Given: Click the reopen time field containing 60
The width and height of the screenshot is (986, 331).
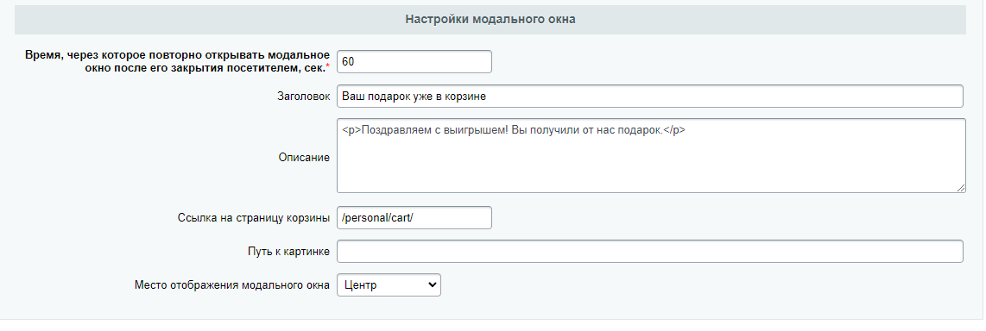Looking at the screenshot, I should tap(414, 61).
